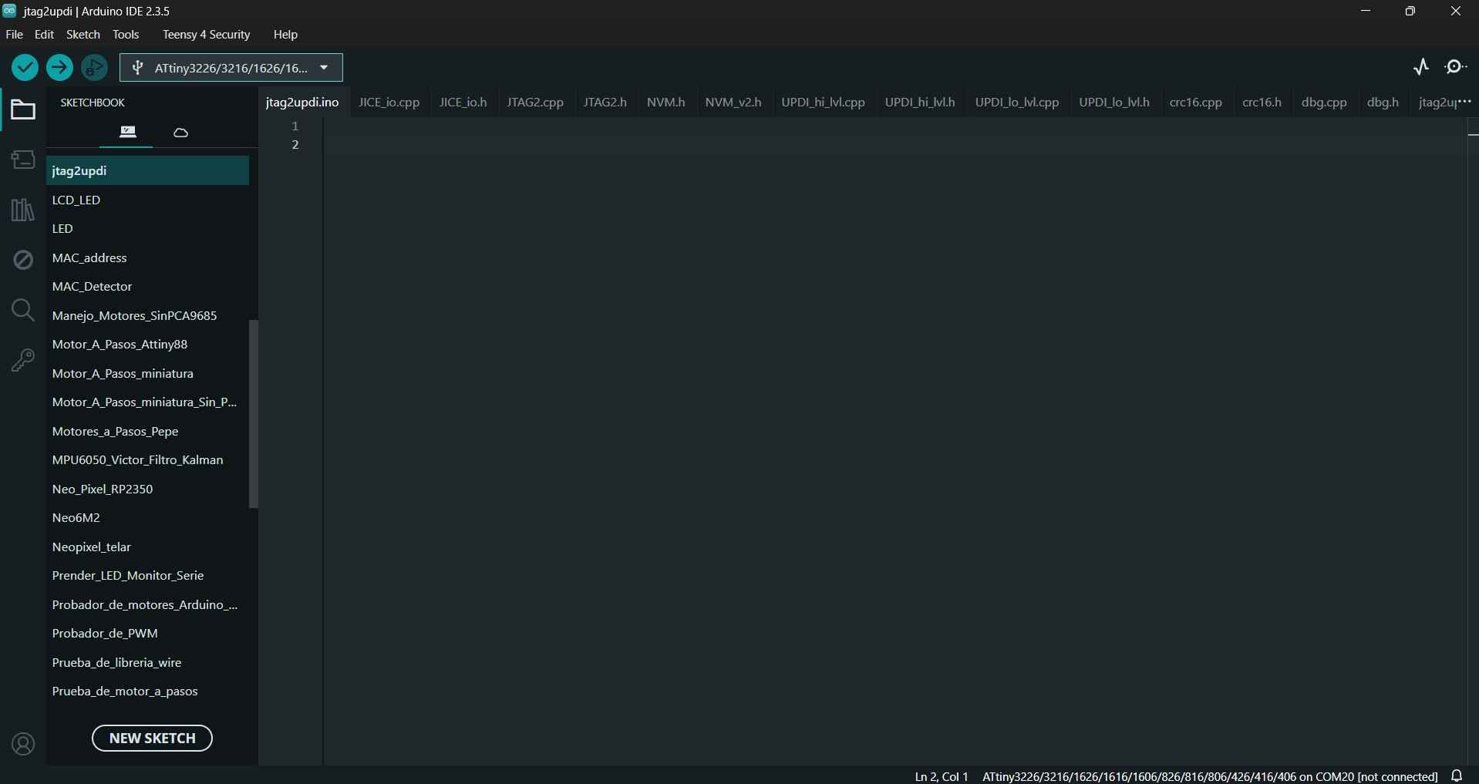Viewport: 1479px width, 784px height.
Task: Open the Serial Monitor
Action: tap(1456, 67)
